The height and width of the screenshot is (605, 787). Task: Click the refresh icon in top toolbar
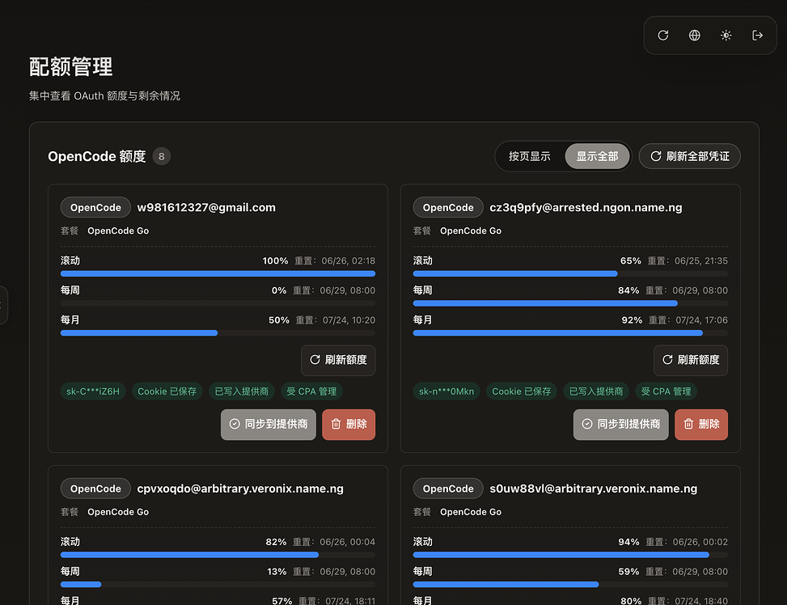point(663,35)
